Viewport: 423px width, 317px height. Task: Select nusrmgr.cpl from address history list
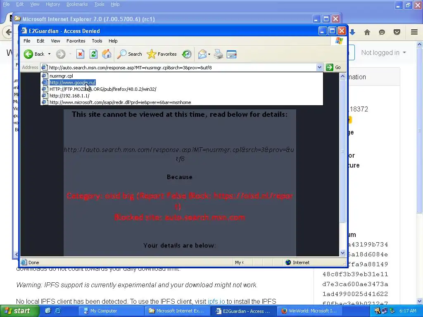tap(182, 76)
